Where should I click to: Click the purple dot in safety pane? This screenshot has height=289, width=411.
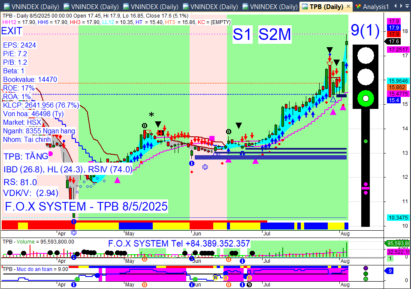point(366,268)
